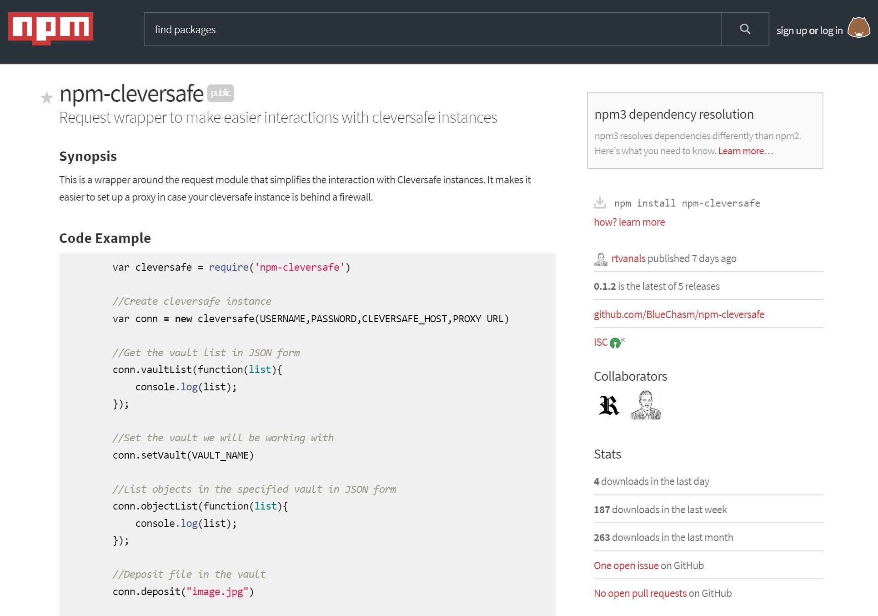
Task: Click conn.deposit("image.jpg") code line
Action: click(183, 592)
